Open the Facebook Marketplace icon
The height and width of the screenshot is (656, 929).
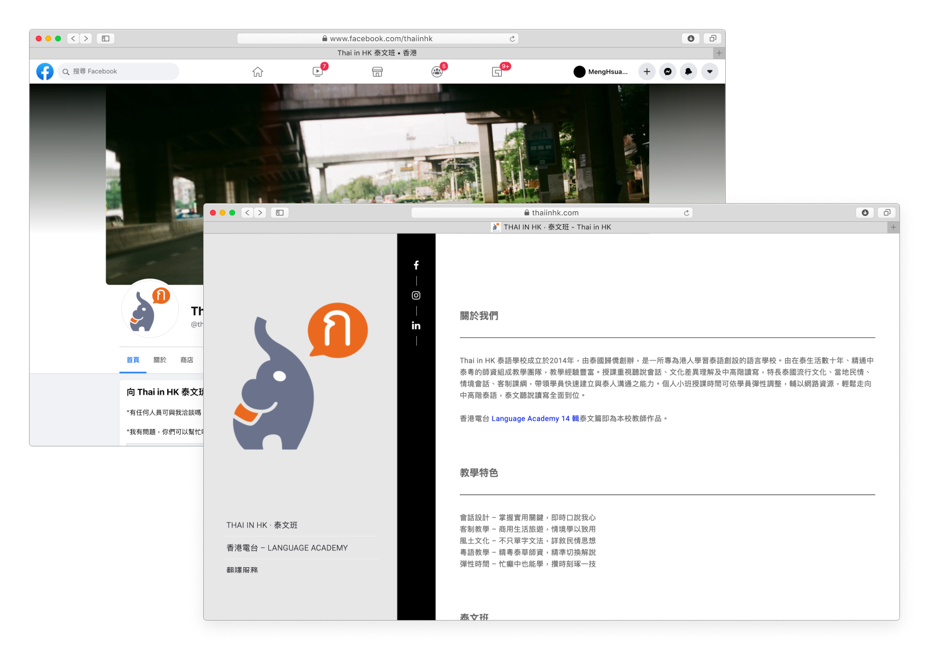377,72
